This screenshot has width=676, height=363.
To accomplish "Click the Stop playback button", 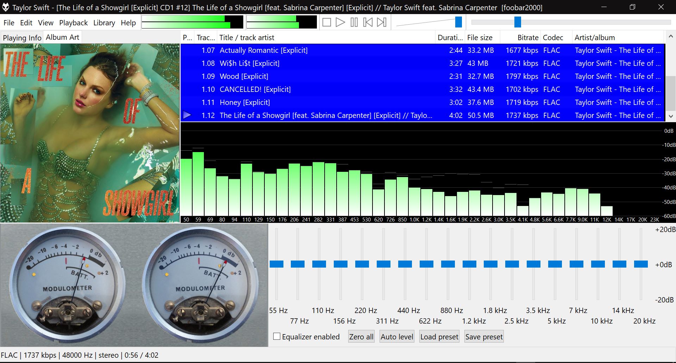I will tap(326, 23).
